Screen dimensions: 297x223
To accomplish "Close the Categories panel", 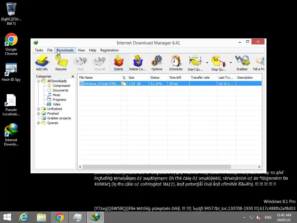I will click(73, 76).
